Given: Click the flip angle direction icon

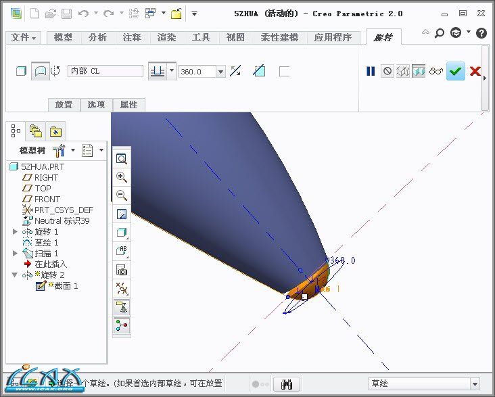Looking at the screenshot, I should [235, 71].
